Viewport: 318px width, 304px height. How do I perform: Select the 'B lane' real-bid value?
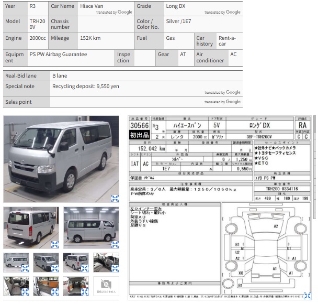pos(60,76)
